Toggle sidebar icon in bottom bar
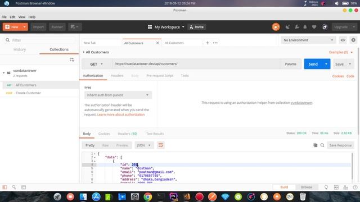 (x=4, y=187)
